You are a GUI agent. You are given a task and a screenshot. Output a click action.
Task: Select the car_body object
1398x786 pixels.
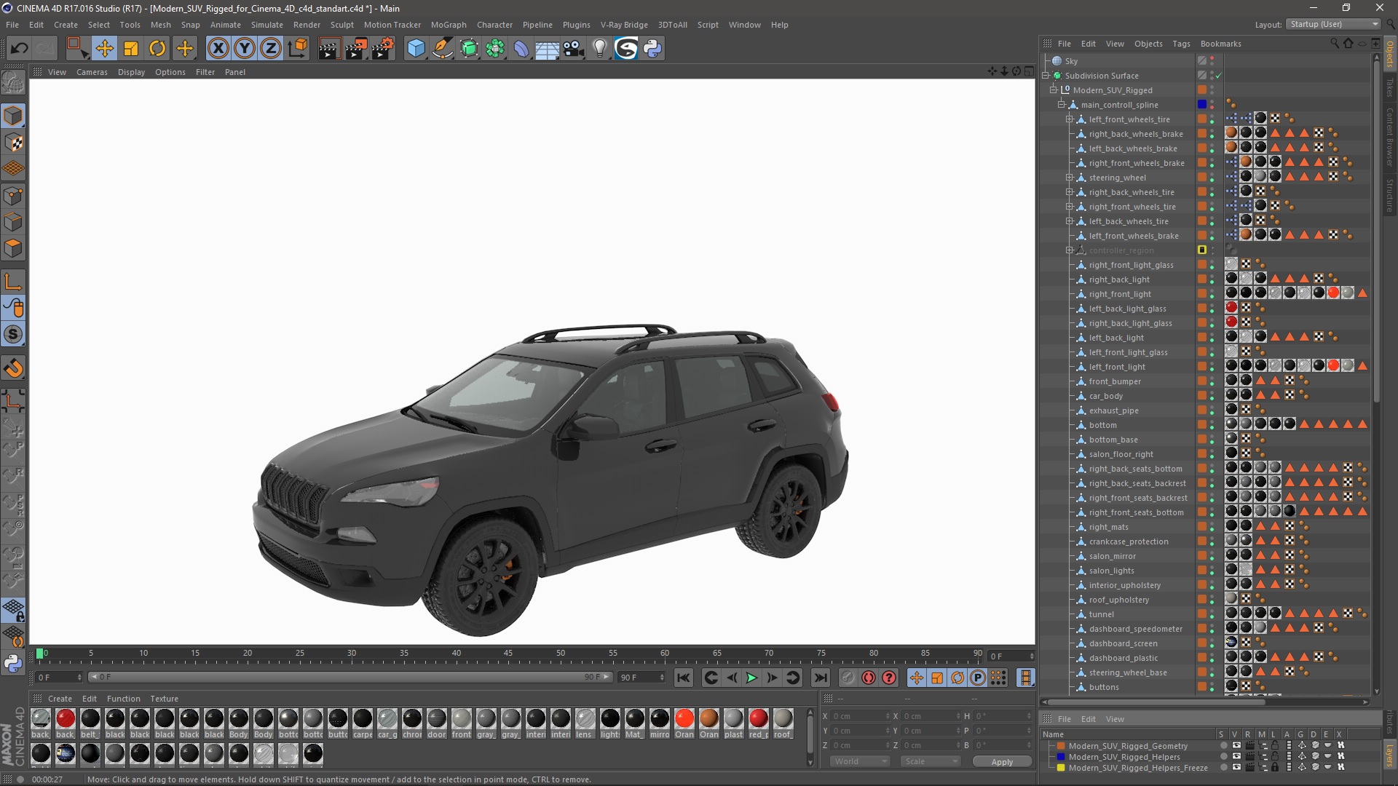tap(1105, 396)
